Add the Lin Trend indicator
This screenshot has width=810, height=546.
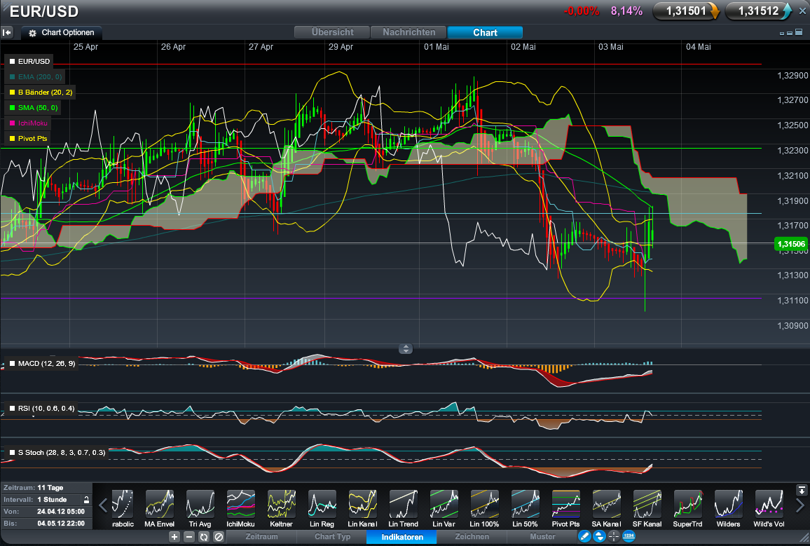pyautogui.click(x=403, y=504)
